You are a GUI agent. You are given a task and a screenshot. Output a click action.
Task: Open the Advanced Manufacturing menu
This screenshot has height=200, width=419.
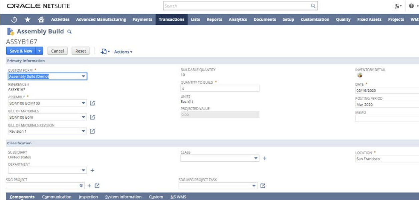point(101,20)
